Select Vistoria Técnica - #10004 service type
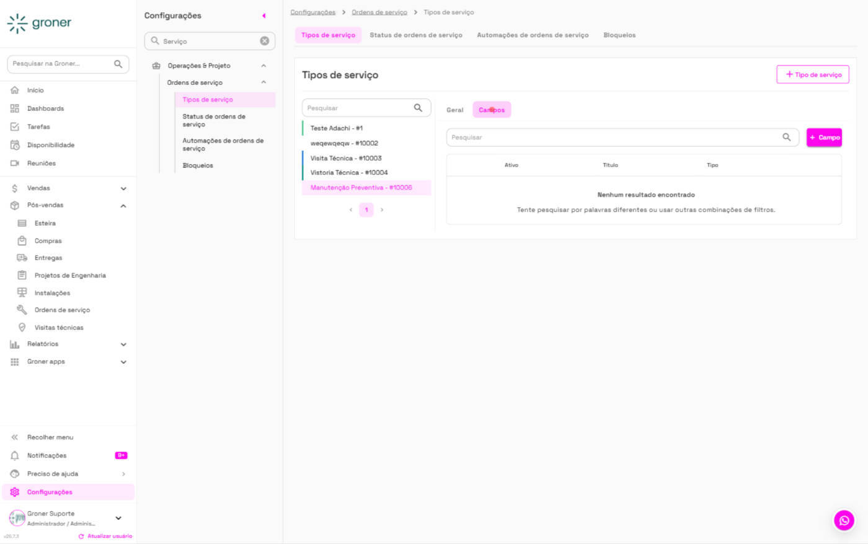This screenshot has width=868, height=544. click(366, 173)
